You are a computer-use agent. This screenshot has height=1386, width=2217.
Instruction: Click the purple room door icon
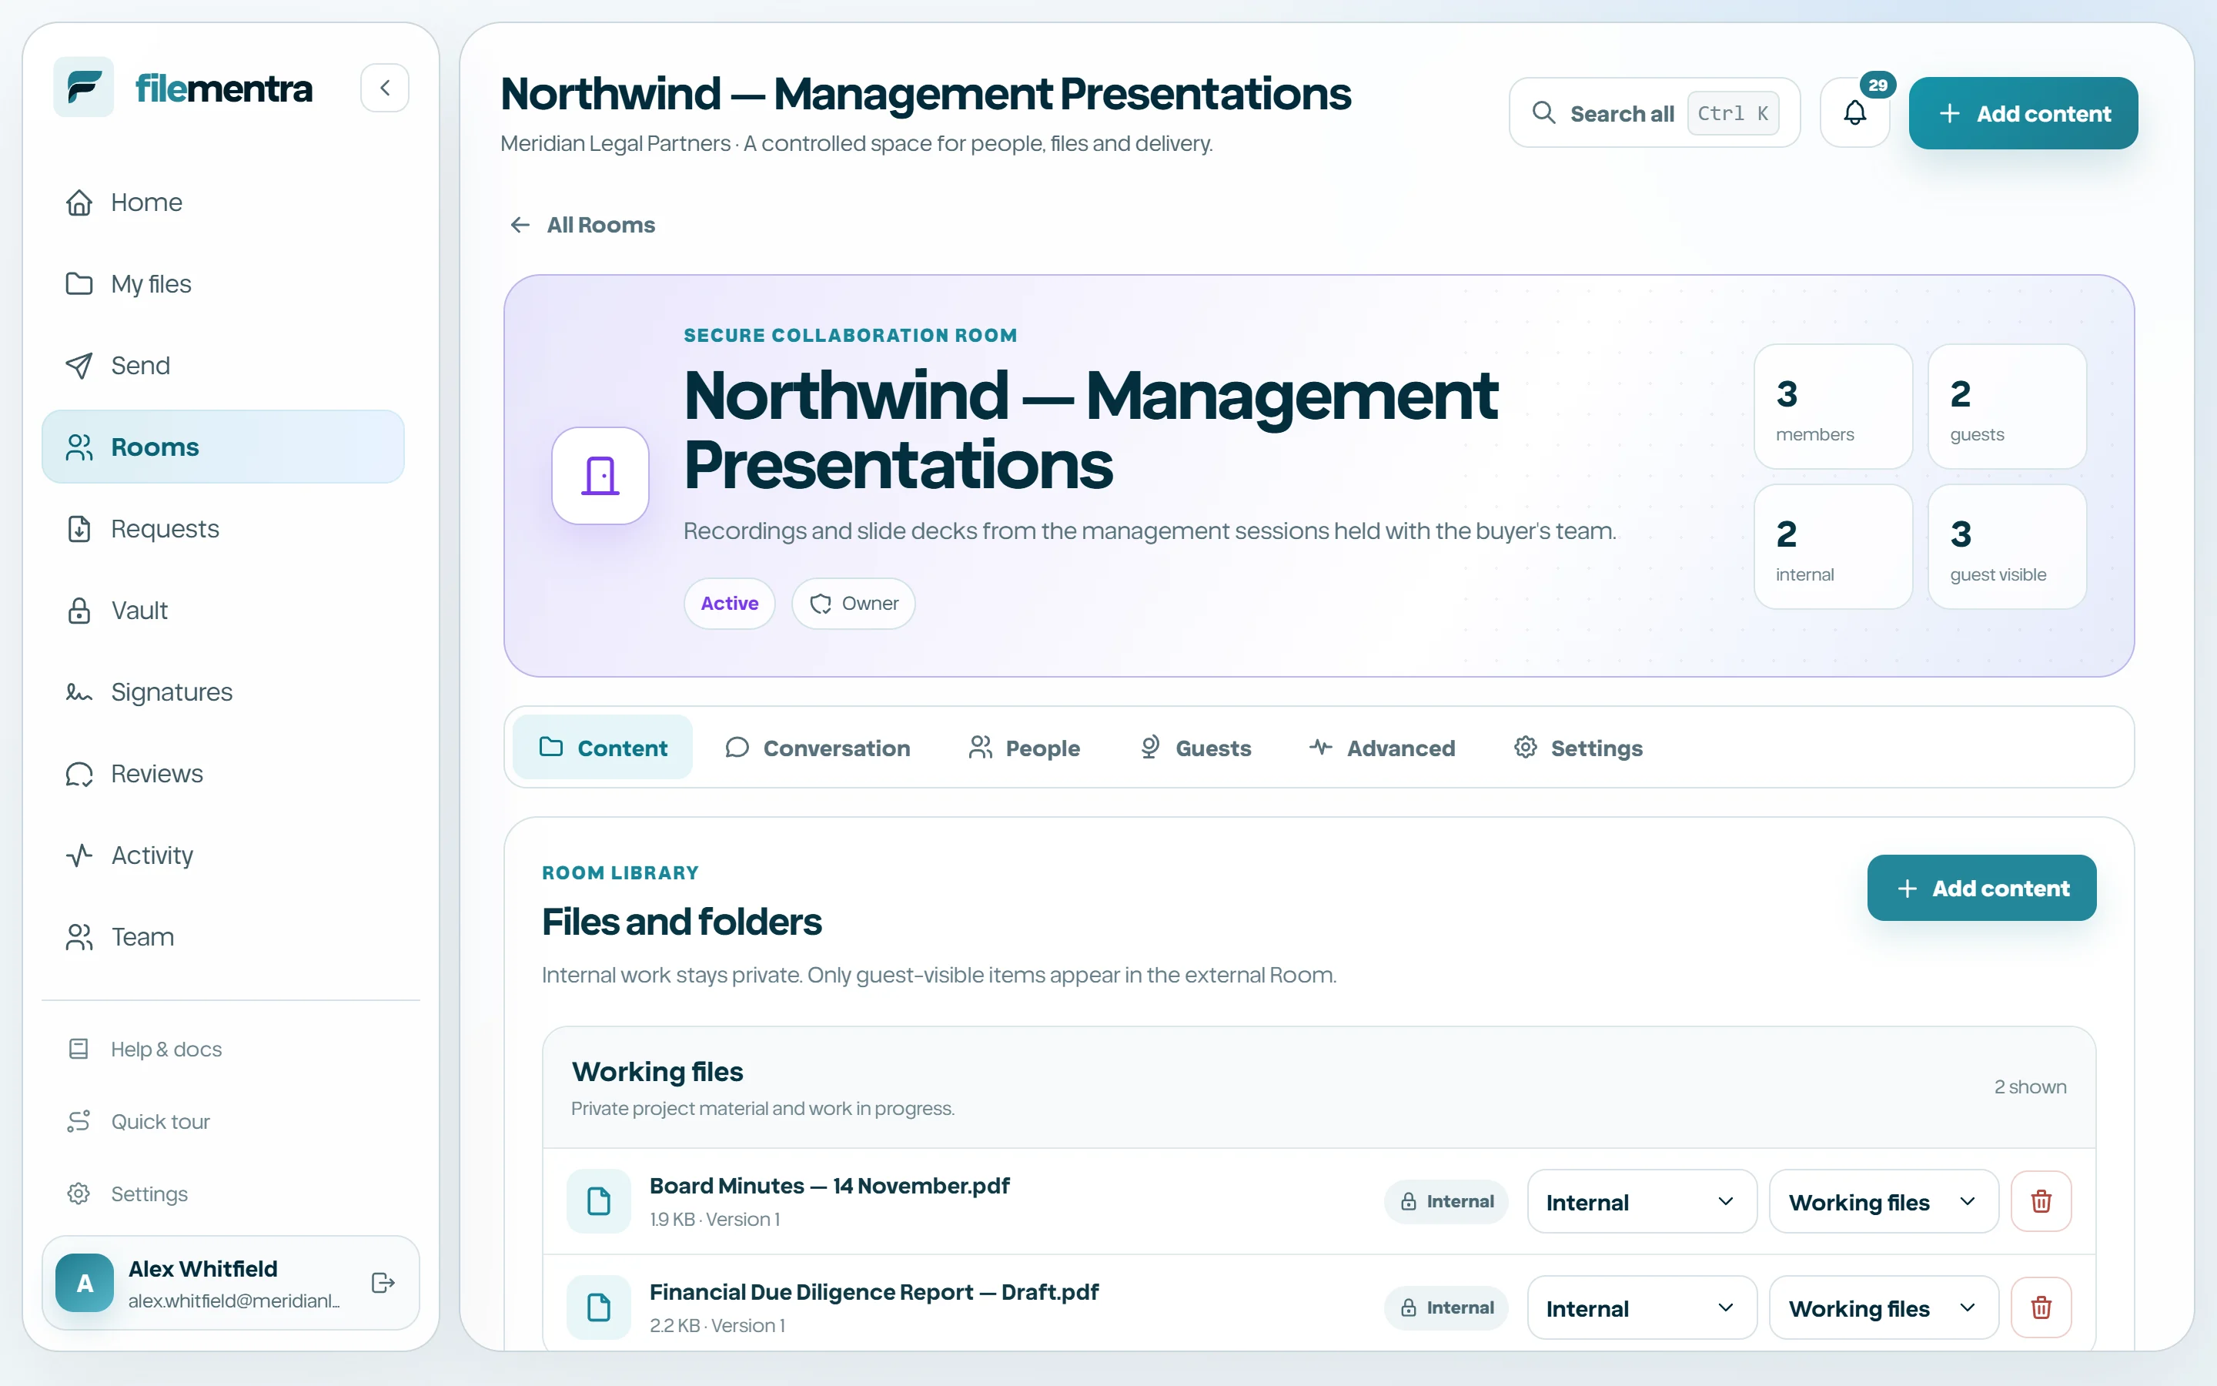click(x=600, y=475)
